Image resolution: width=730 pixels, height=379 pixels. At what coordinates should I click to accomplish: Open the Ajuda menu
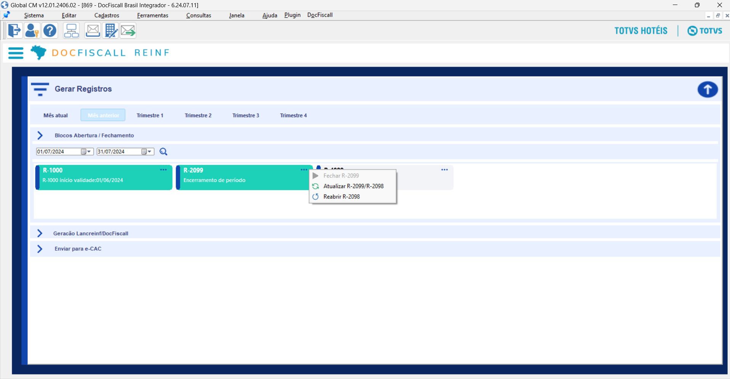click(x=270, y=15)
